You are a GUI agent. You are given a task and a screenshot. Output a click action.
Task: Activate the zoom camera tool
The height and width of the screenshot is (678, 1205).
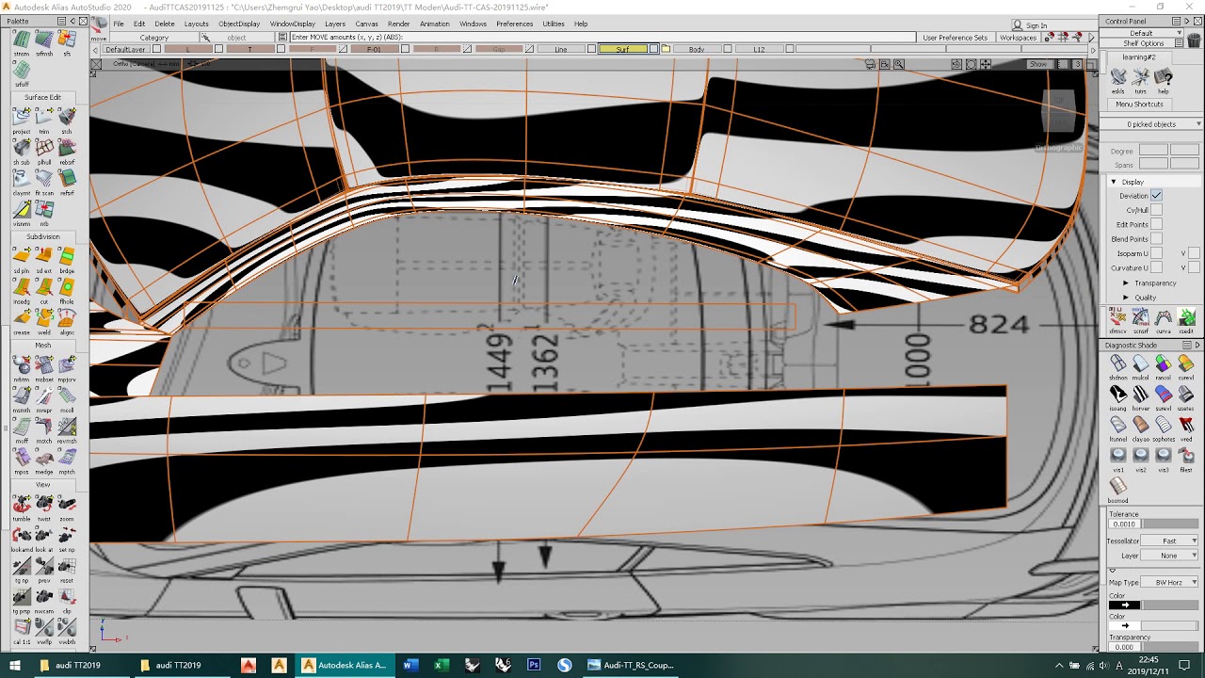(x=67, y=504)
